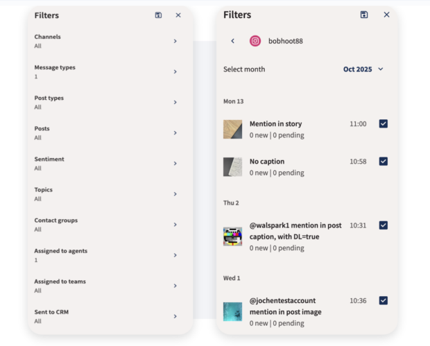The width and height of the screenshot is (430, 346).
Task: Uncheck the @walspark1 mention post checkbox
Action: (384, 225)
